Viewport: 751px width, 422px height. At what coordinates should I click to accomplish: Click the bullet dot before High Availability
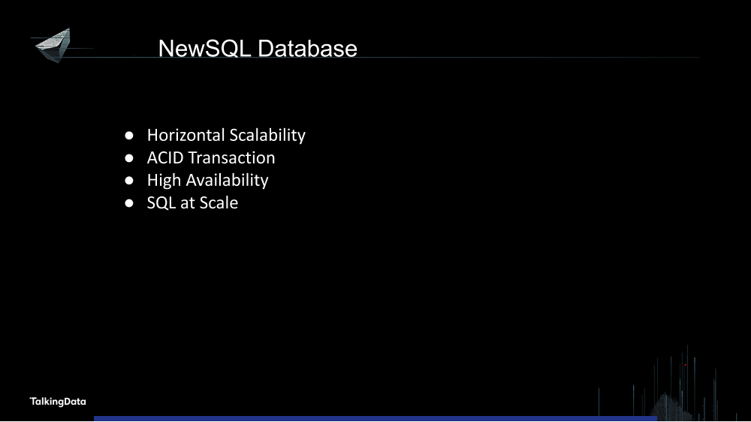tap(129, 181)
